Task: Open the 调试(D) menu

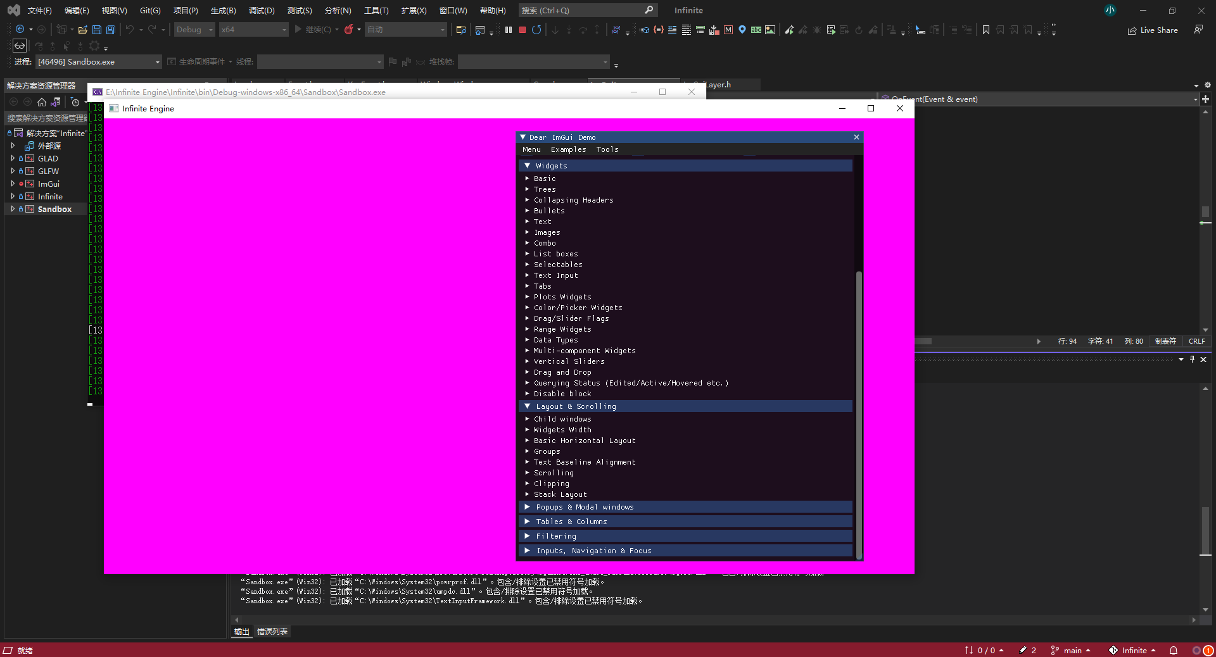Action: coord(262,10)
